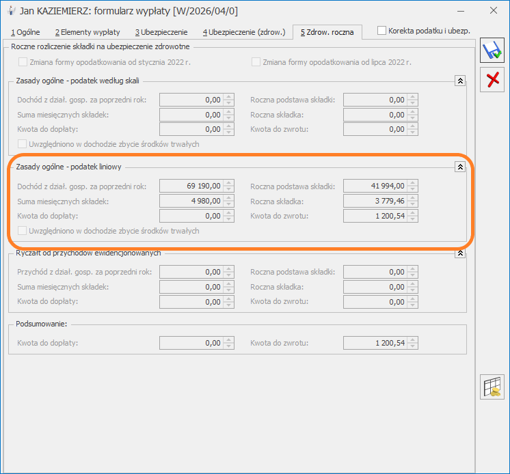Collapse the Ryczałt od przychodów section
510x474 pixels.
460,253
